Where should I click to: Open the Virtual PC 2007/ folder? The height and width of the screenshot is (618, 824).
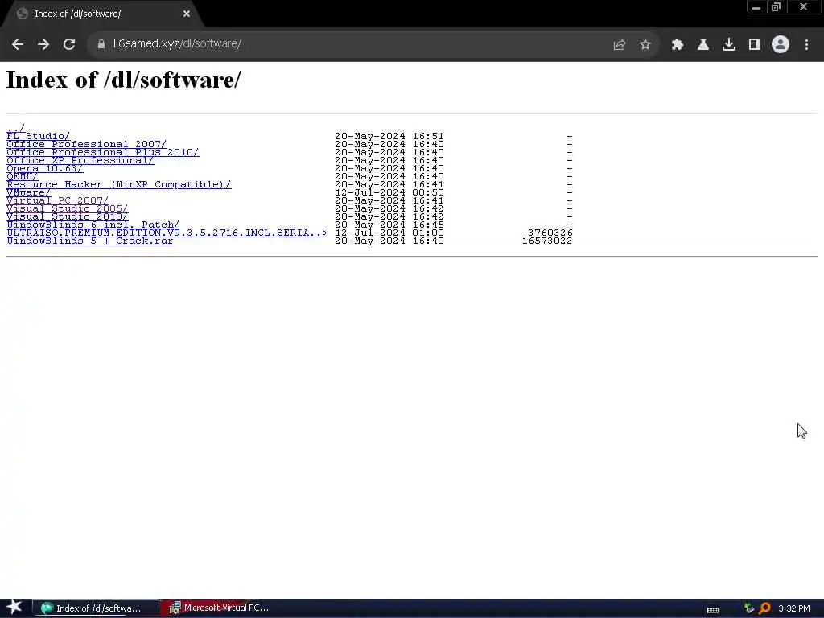click(57, 200)
